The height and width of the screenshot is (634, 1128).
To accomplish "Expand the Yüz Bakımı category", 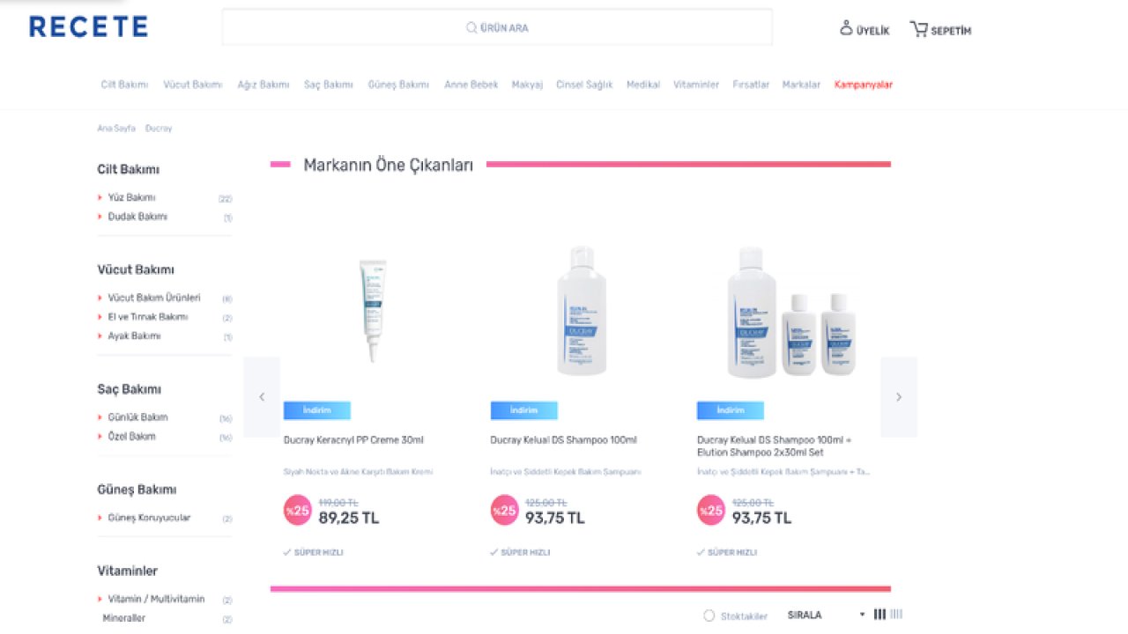I will tap(131, 198).
